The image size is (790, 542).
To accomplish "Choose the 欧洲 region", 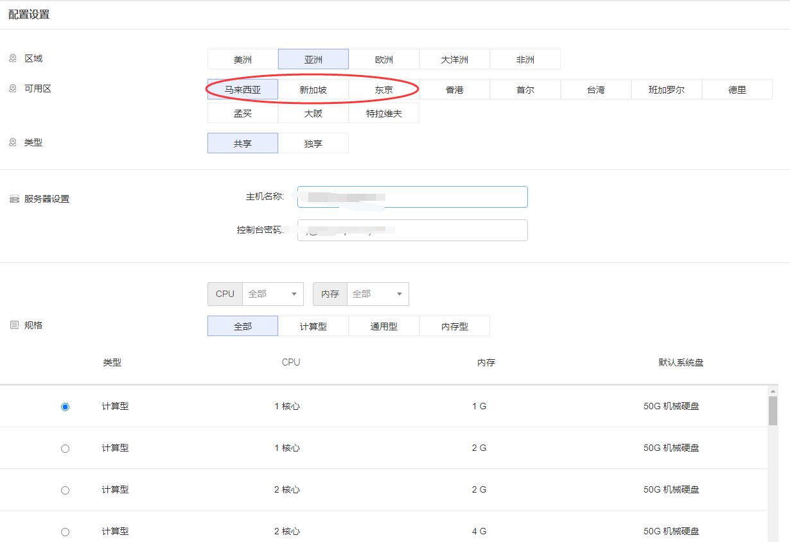I will point(384,59).
